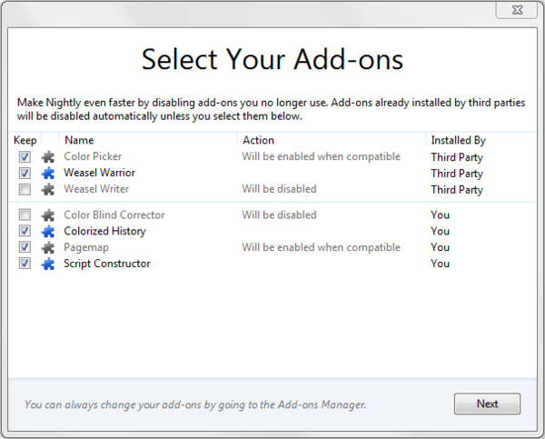Click the Color Picker puzzle piece icon
The image size is (545, 439).
[47, 156]
